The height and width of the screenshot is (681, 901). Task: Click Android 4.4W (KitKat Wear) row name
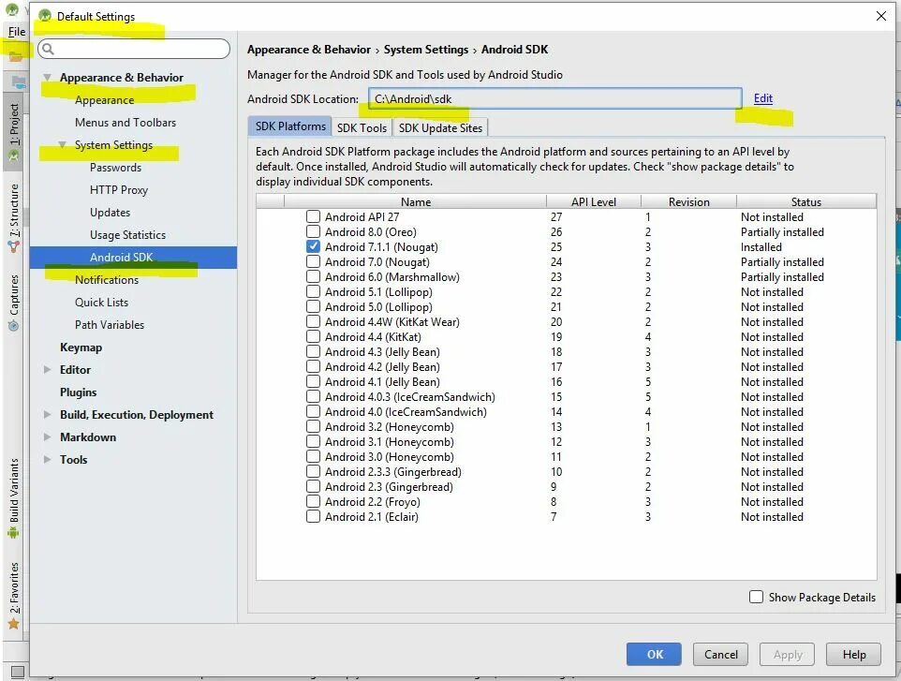pos(392,322)
